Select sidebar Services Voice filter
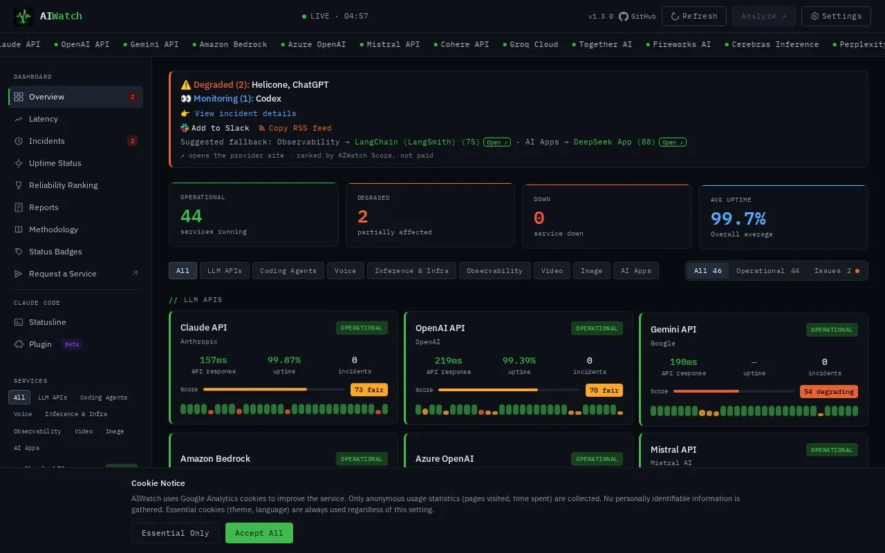The width and height of the screenshot is (885, 553). [23, 414]
